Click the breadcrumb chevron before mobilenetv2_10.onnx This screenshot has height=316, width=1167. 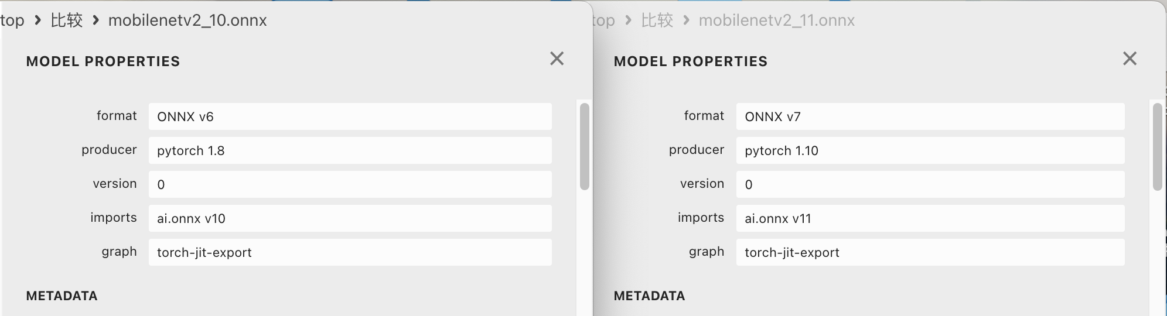click(95, 20)
